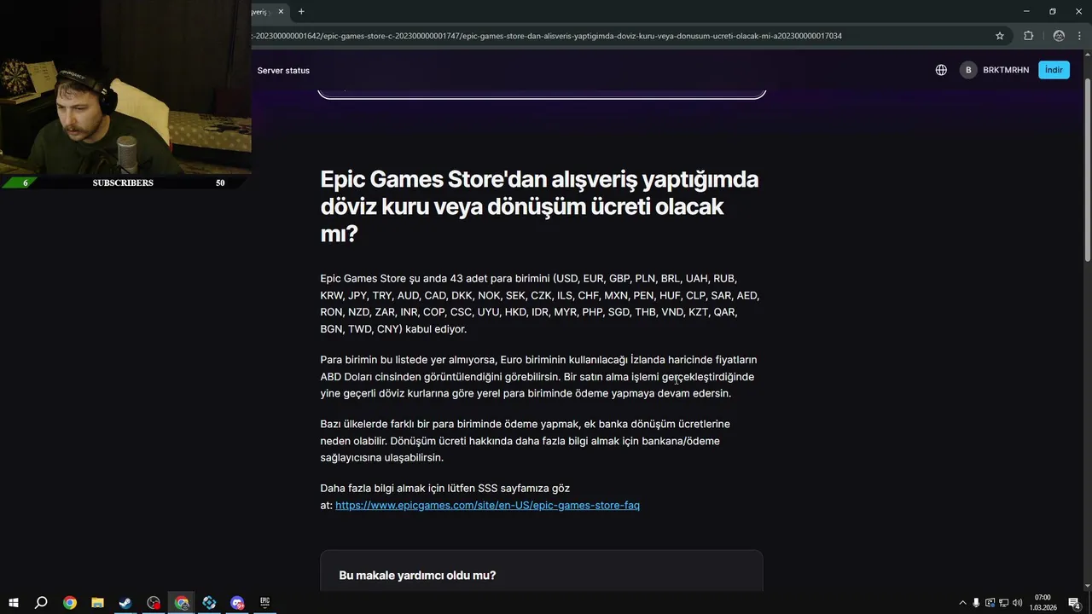Image resolution: width=1092 pixels, height=614 pixels.
Task: Open the display projection tray icon
Action: click(990, 603)
